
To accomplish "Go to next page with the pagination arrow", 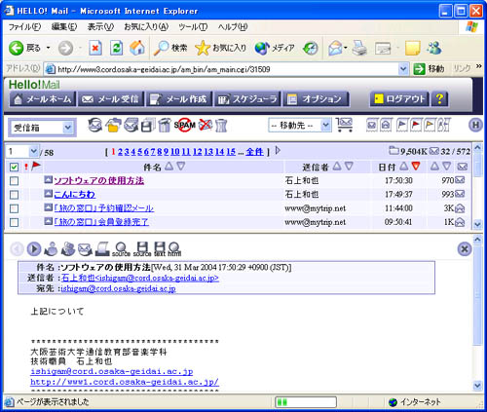I will (x=278, y=150).
